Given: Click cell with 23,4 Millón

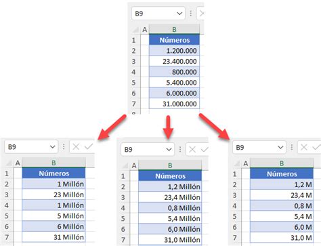Looking at the screenshot, I should click(170, 197).
